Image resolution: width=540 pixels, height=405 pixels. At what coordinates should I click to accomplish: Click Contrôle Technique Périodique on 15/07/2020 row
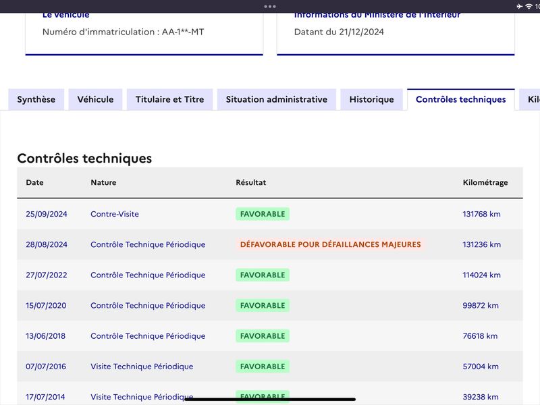coord(148,306)
